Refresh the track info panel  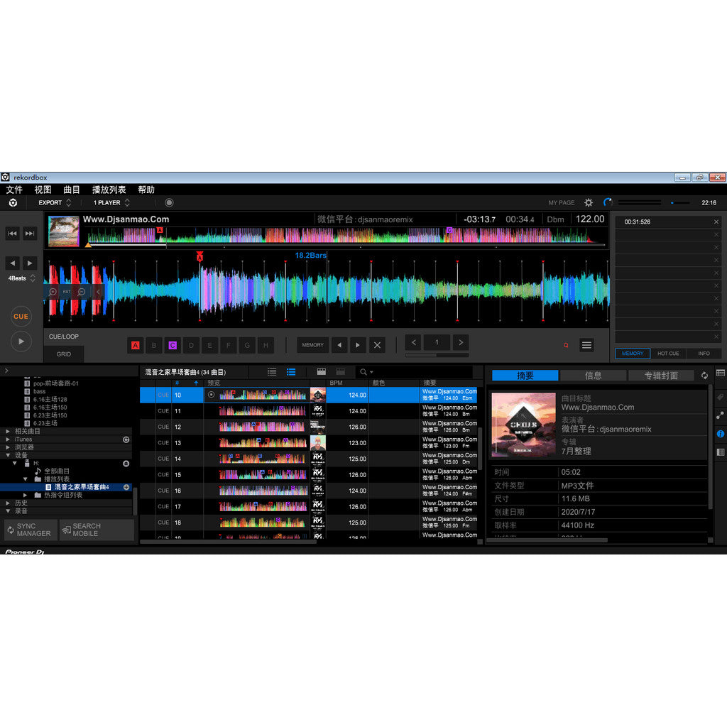tap(704, 376)
